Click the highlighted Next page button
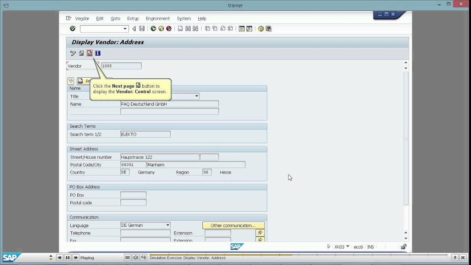This screenshot has height=265, width=471. [89, 53]
